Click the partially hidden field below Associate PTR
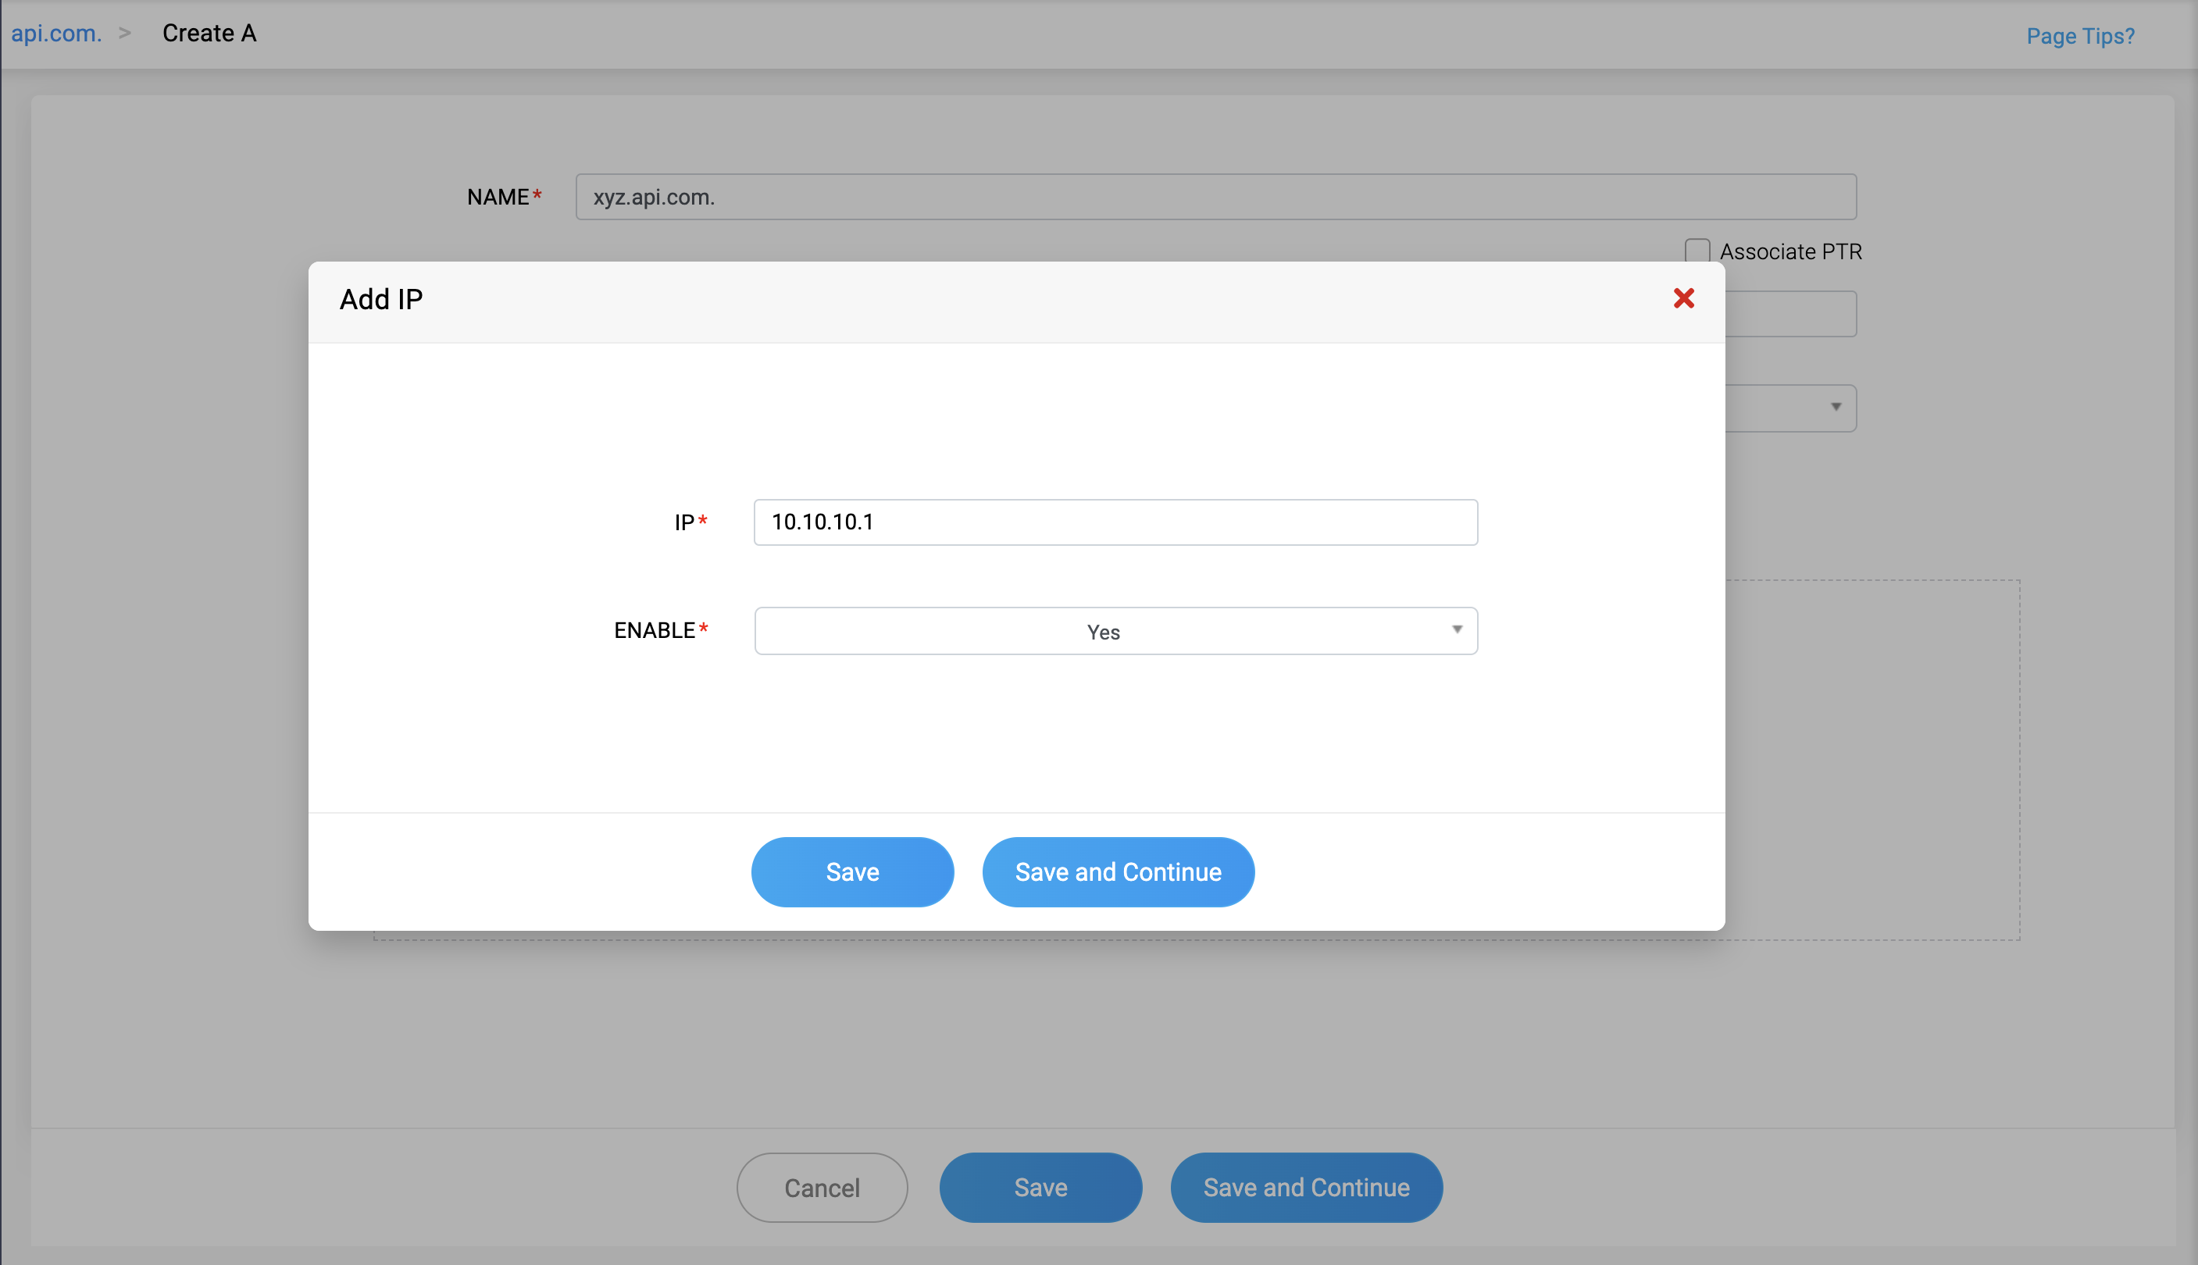The height and width of the screenshot is (1265, 2198). coord(1790,314)
